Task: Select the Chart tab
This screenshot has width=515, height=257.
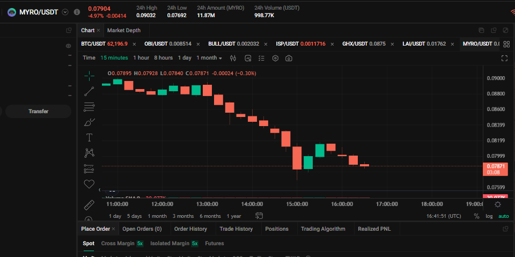Action: click(x=87, y=30)
